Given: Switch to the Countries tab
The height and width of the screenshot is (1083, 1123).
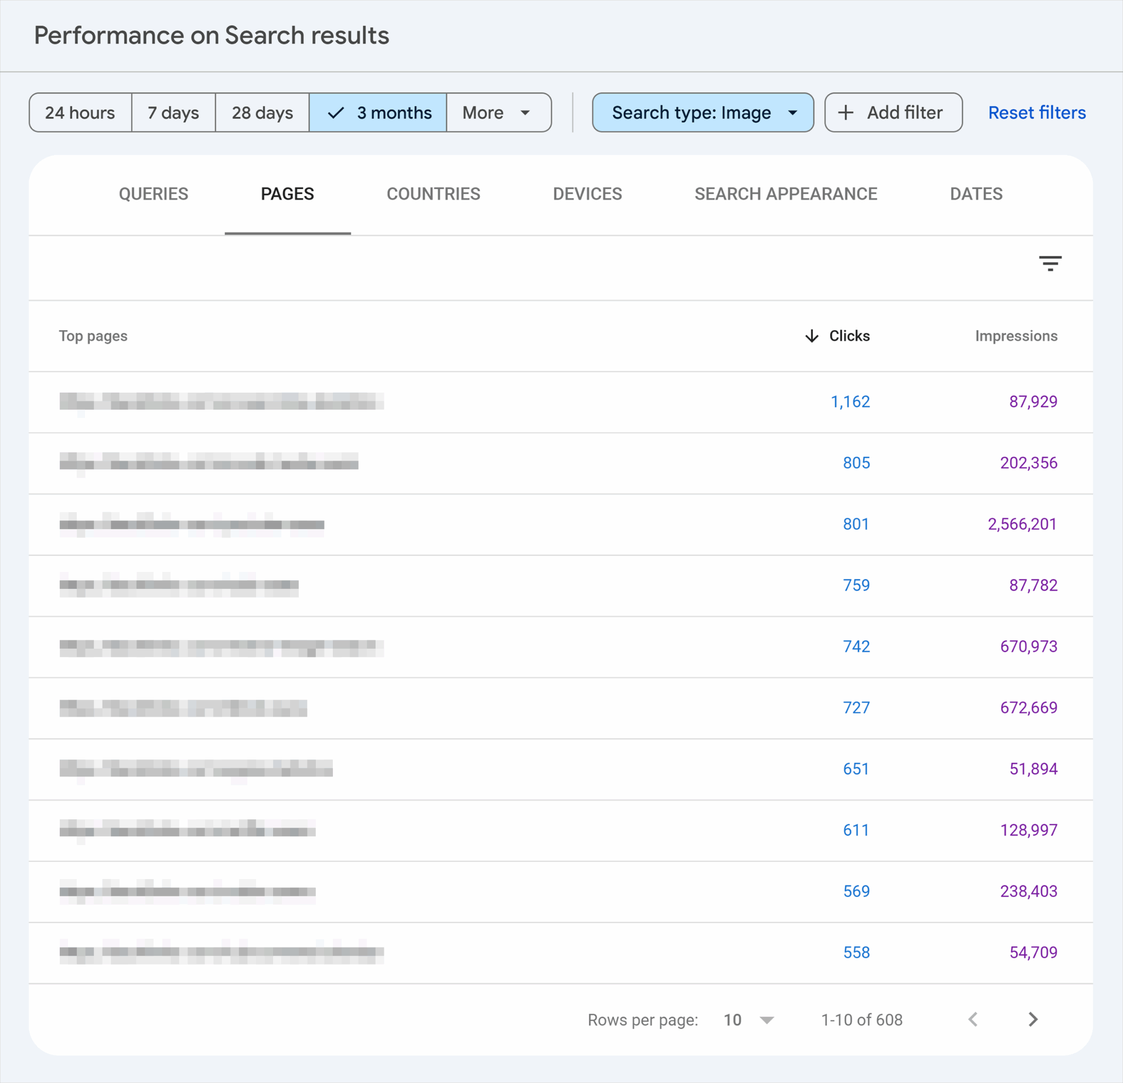Looking at the screenshot, I should coord(434,194).
